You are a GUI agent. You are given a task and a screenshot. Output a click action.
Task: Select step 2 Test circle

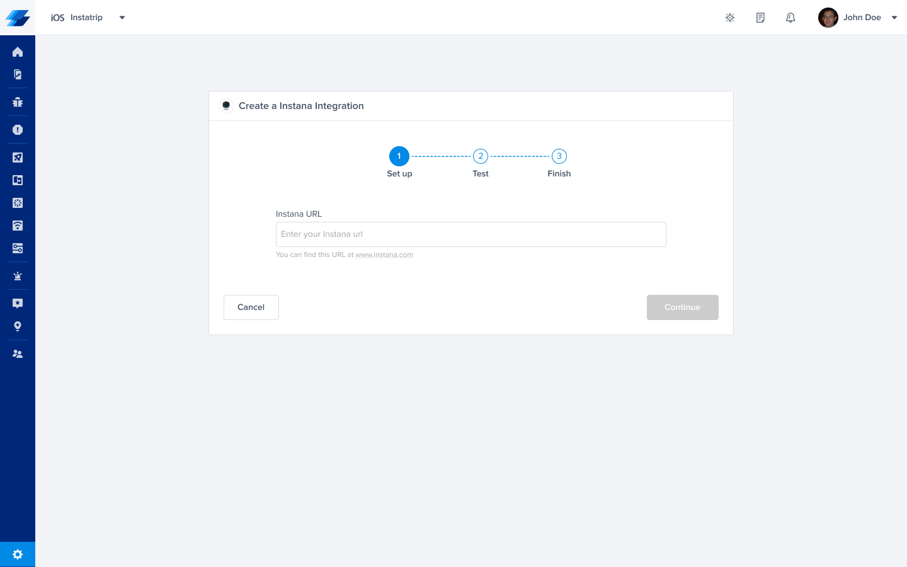point(481,156)
